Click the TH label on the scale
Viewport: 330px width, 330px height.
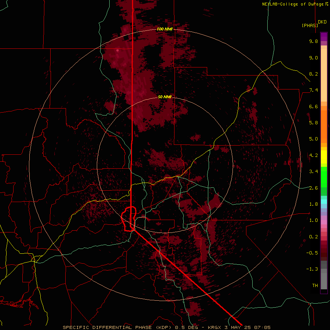tap(315, 286)
